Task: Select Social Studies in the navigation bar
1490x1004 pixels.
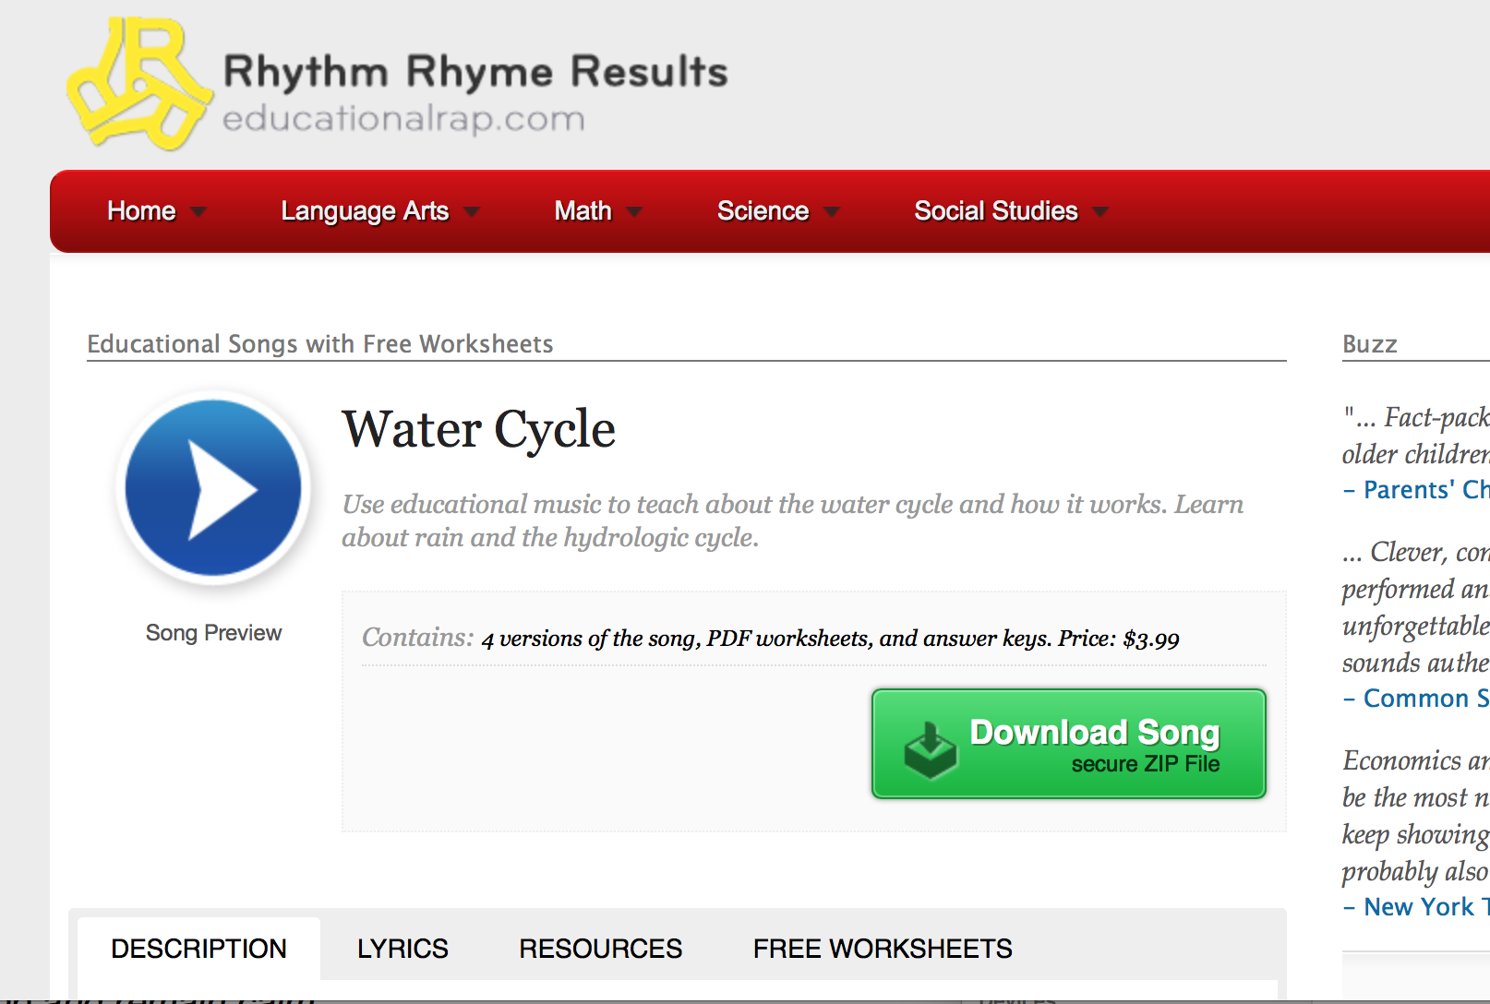Action: tap(995, 211)
